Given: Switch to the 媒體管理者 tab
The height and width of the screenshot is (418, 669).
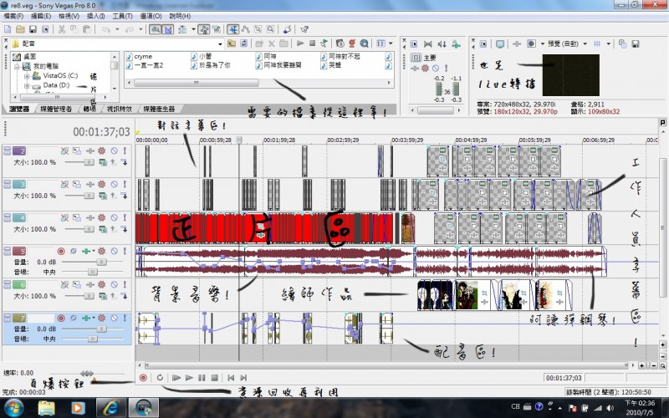Looking at the screenshot, I should 56,110.
